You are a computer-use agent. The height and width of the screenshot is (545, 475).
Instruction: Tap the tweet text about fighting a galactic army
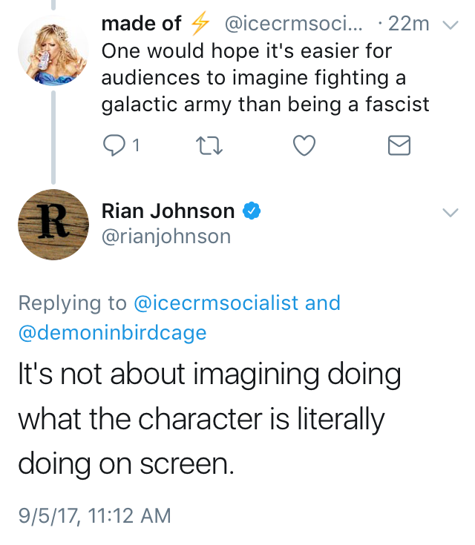265,78
